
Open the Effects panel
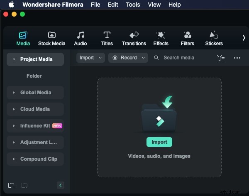(x=161, y=39)
